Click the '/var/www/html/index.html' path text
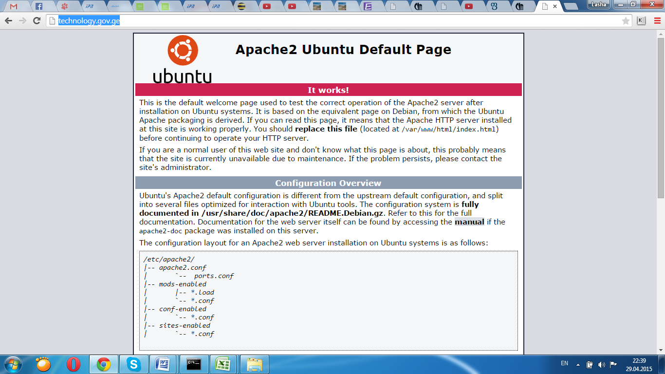Image resolution: width=665 pixels, height=374 pixels. click(x=449, y=129)
